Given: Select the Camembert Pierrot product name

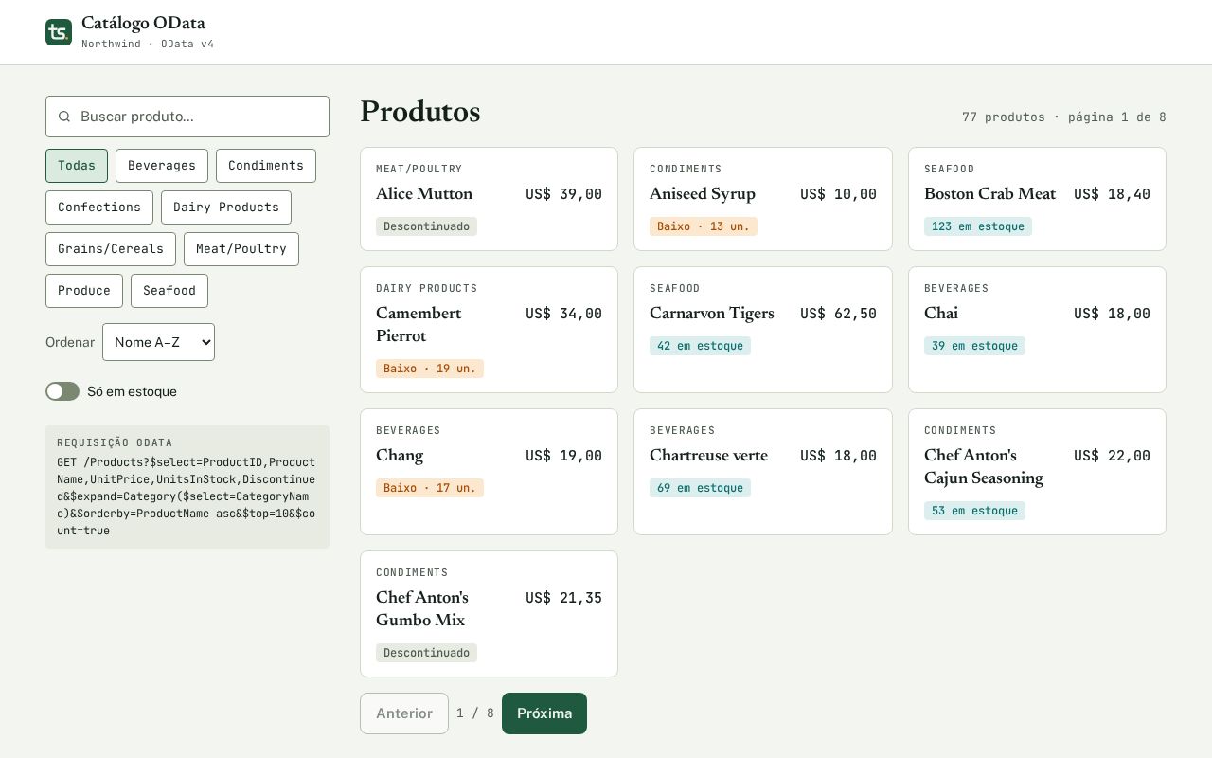Looking at the screenshot, I should [419, 325].
